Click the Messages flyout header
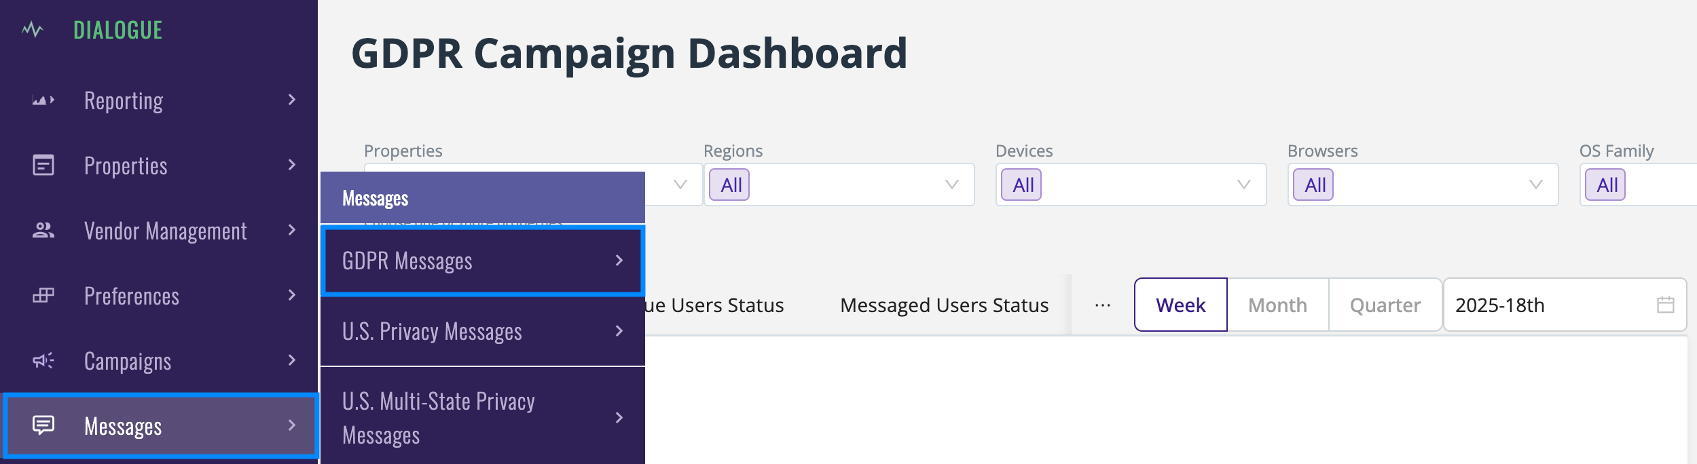1697x464 pixels. (x=482, y=197)
